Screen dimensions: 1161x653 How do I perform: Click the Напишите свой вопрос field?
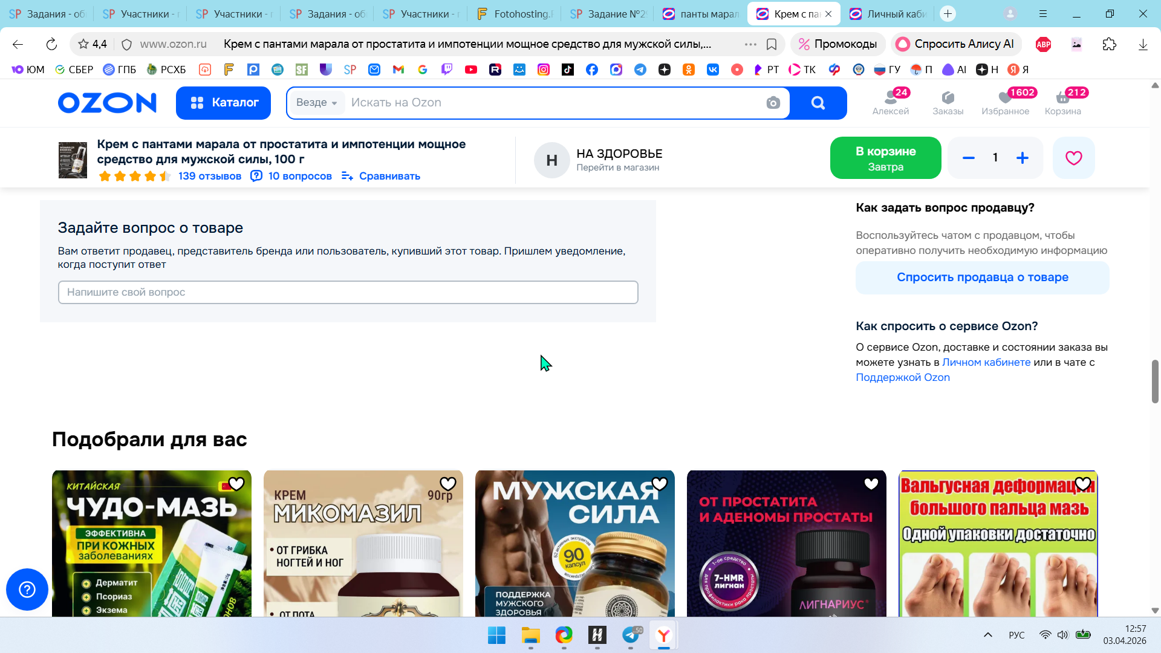click(348, 292)
